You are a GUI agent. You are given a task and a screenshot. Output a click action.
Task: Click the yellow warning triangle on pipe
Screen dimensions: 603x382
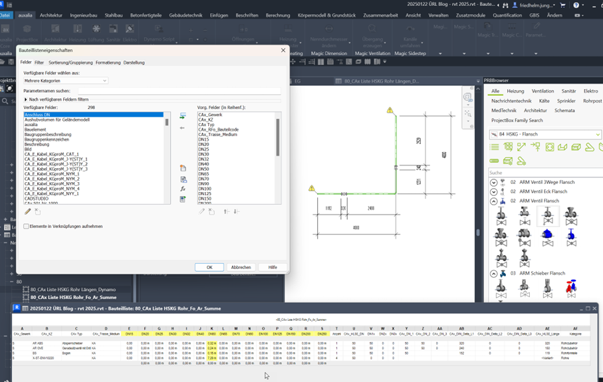(390, 110)
